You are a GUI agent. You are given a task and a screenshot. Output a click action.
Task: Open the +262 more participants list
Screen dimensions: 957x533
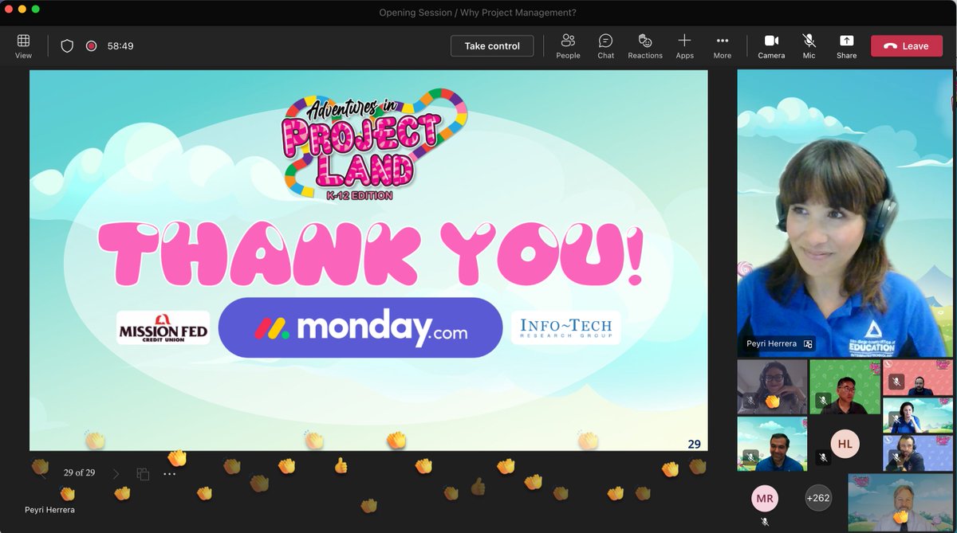click(818, 498)
